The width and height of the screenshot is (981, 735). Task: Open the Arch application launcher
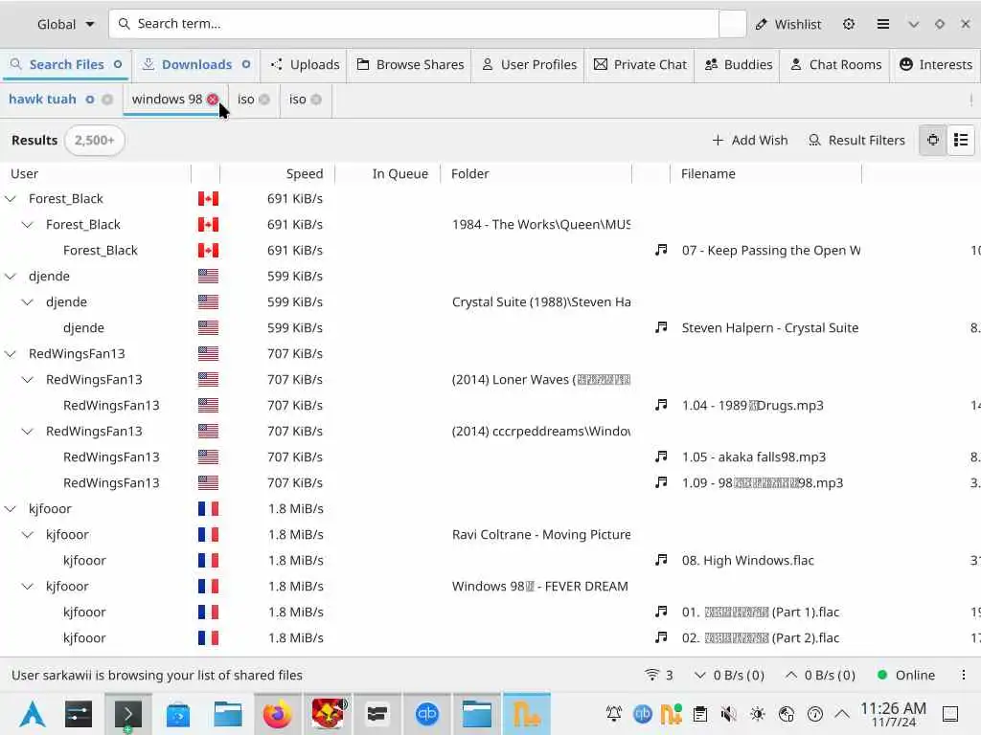pyautogui.click(x=33, y=714)
